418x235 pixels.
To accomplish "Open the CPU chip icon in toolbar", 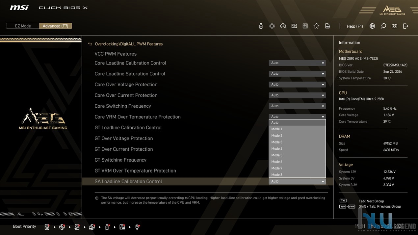I will point(272,26).
